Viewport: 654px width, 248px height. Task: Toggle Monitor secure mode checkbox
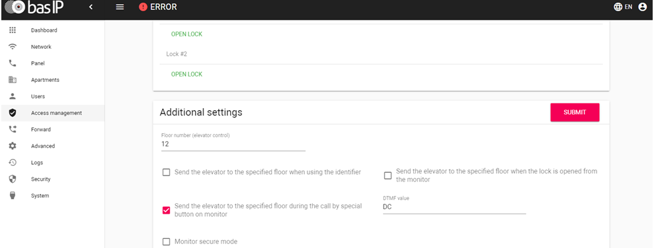(166, 242)
